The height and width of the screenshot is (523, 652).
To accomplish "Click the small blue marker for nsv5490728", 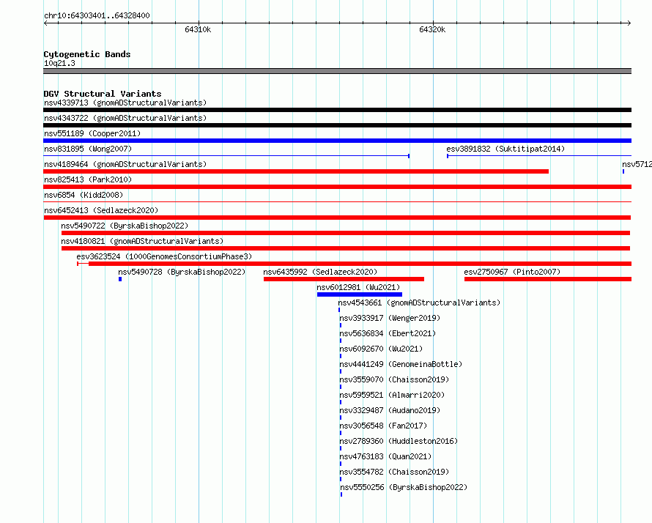I will pos(120,279).
